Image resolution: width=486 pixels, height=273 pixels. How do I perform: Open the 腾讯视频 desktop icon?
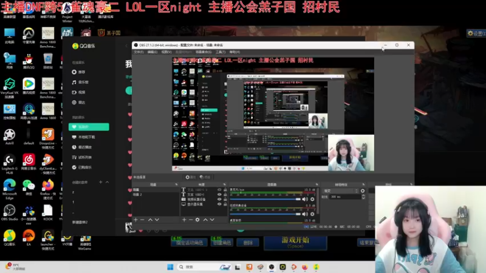[29, 86]
